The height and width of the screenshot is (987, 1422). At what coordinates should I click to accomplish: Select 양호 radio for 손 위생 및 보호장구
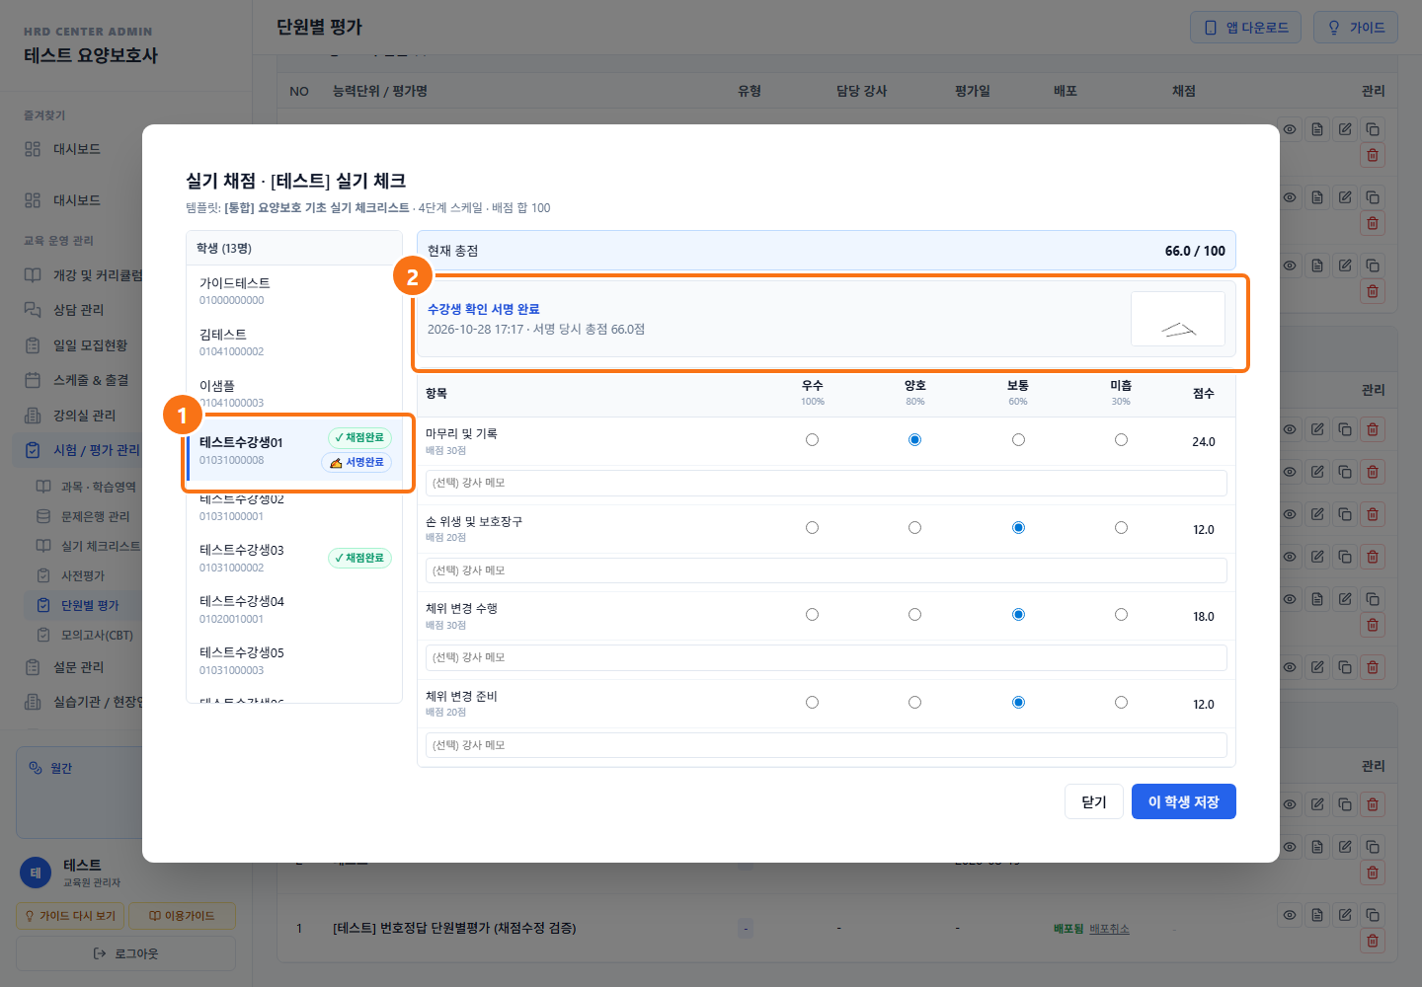tap(914, 528)
